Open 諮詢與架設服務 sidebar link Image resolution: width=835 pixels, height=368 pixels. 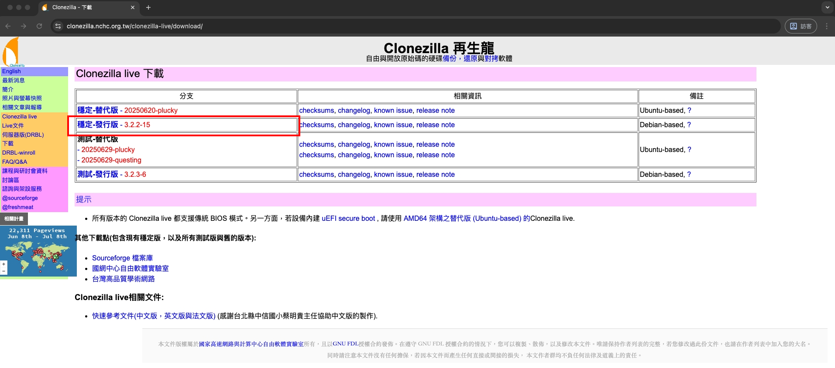point(22,189)
